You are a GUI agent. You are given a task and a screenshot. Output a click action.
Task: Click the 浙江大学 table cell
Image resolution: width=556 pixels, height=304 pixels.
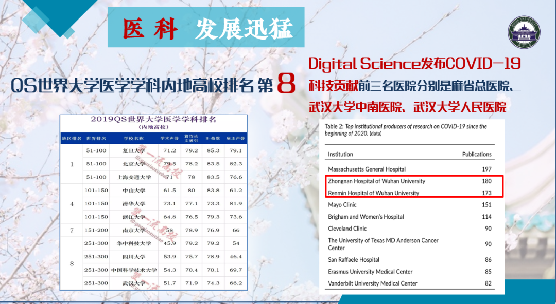[x=134, y=217]
